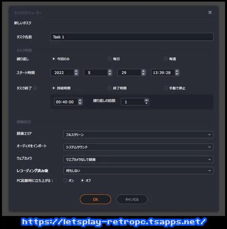Increase the start month 5 value

110,71
